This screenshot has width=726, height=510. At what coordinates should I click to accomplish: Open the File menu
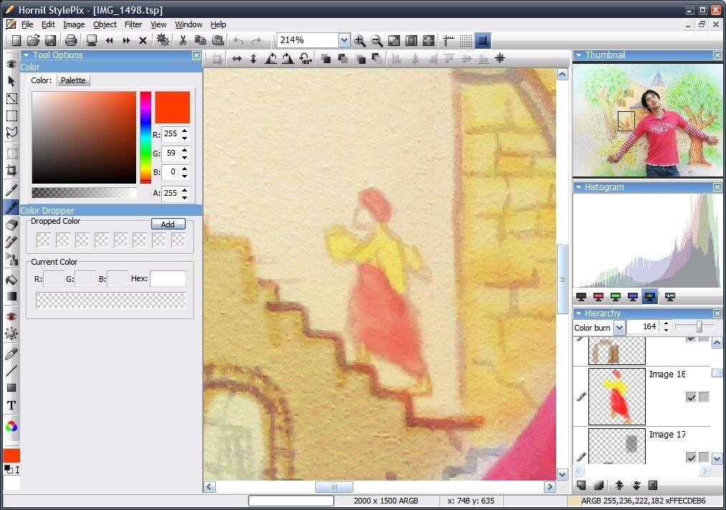[x=27, y=24]
